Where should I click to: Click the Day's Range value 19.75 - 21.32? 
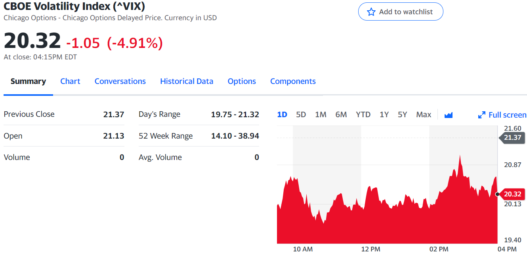point(235,114)
